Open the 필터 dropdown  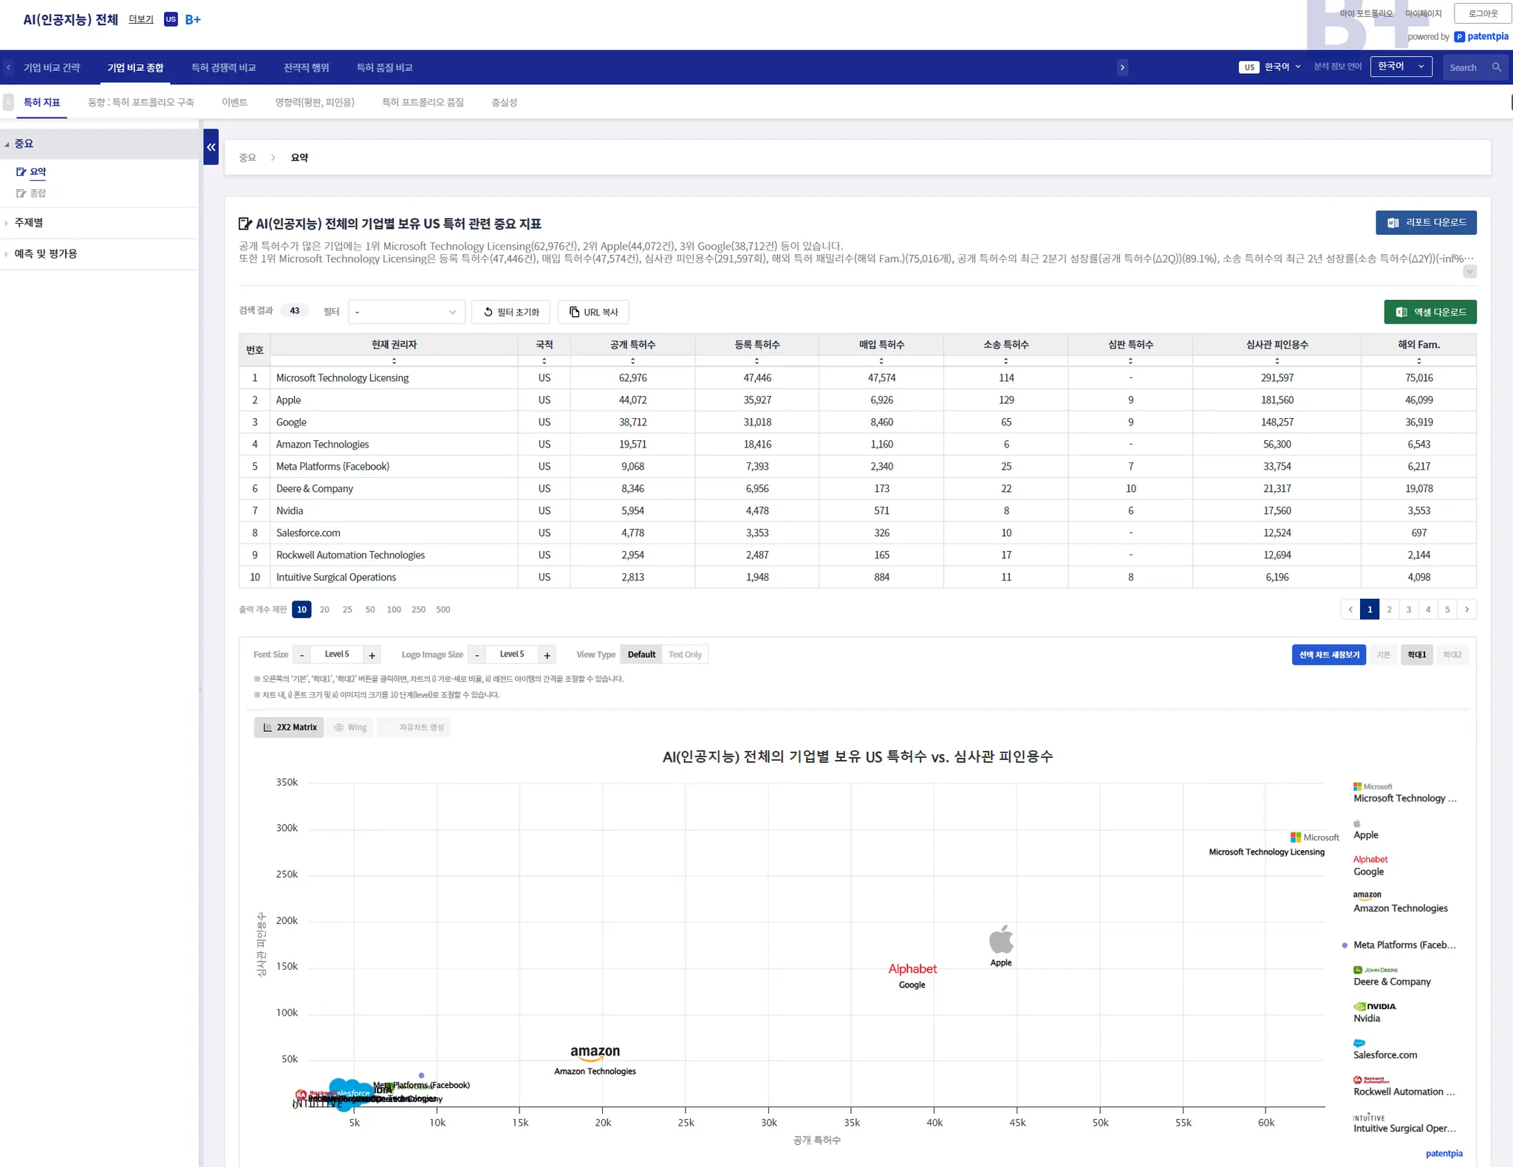(406, 312)
